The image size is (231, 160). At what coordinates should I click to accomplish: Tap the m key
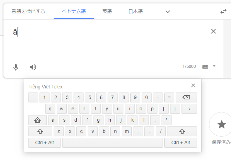[x=127, y=131]
